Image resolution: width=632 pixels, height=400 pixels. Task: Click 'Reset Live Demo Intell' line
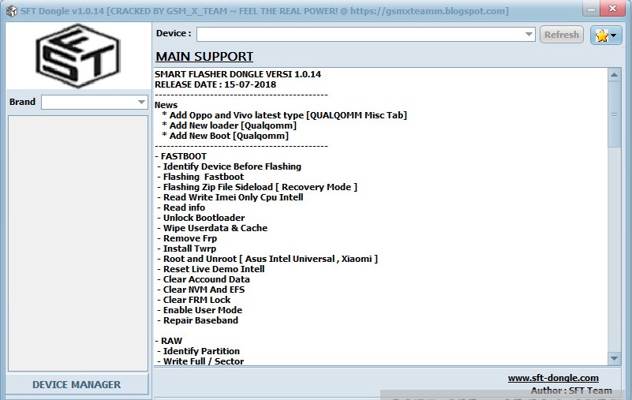(211, 269)
